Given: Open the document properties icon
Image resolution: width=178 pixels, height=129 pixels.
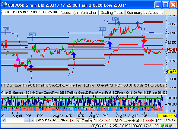Looking at the screenshot, I should click(157, 120).
